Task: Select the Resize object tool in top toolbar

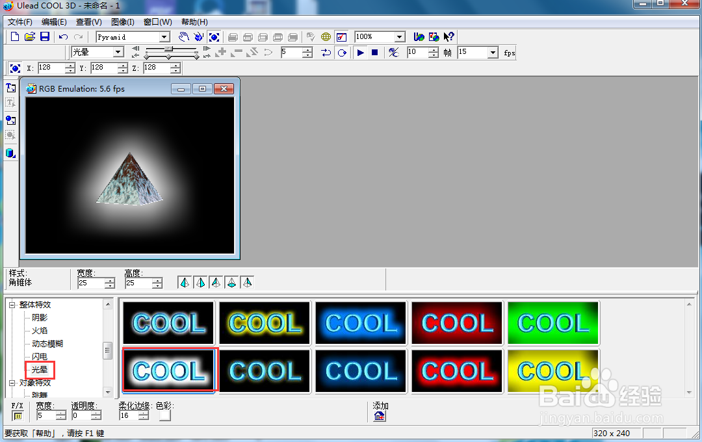Action: 214,36
